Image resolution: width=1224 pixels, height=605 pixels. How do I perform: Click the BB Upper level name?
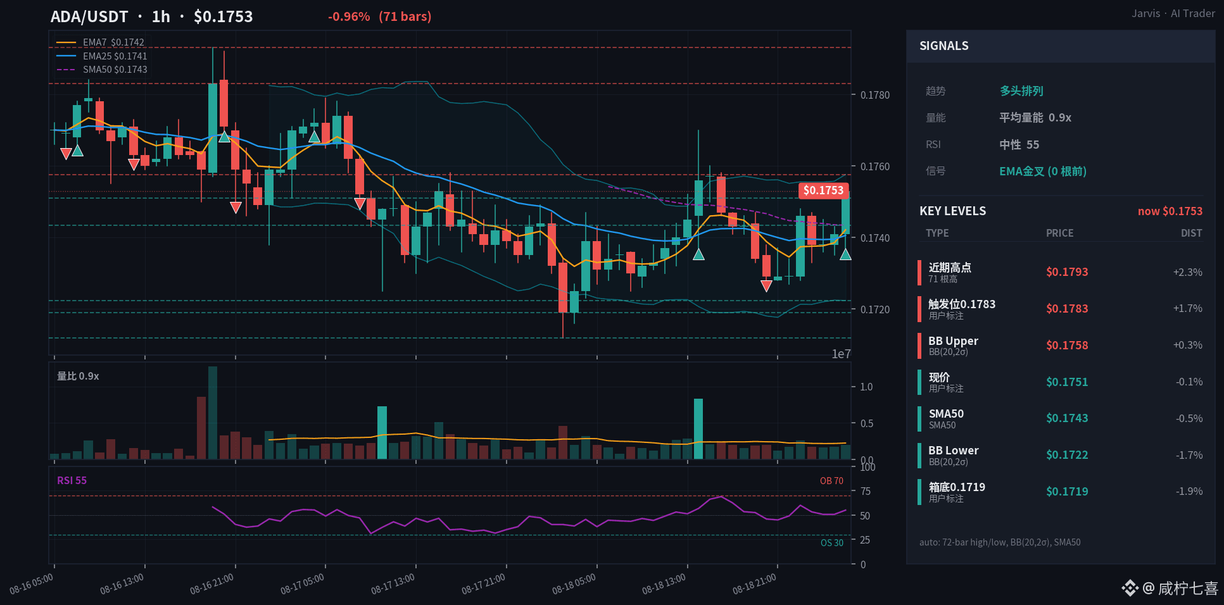coord(953,340)
